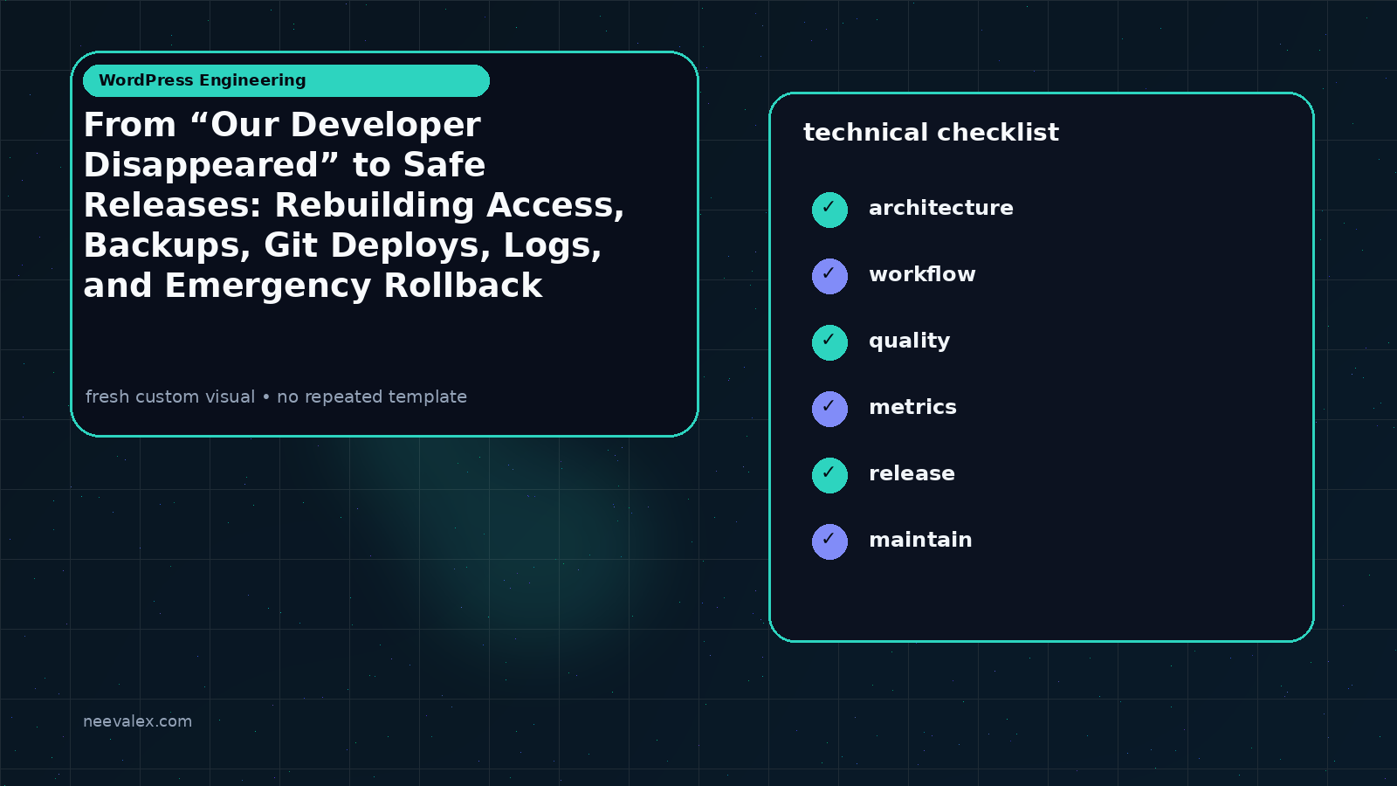Click the "From Our Developer Disappeared" title
The width and height of the screenshot is (1397, 786).
click(x=354, y=205)
